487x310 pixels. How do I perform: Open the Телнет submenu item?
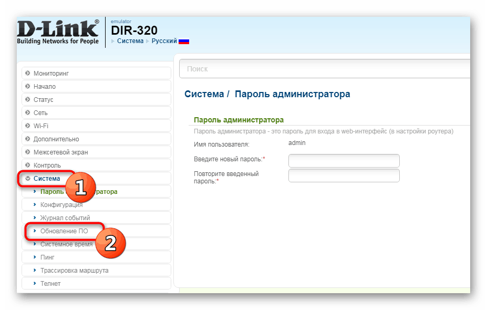point(96,283)
